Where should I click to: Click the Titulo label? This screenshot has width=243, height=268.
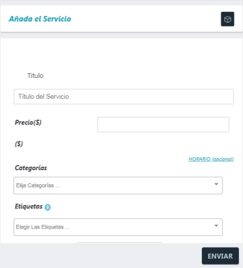pos(35,75)
